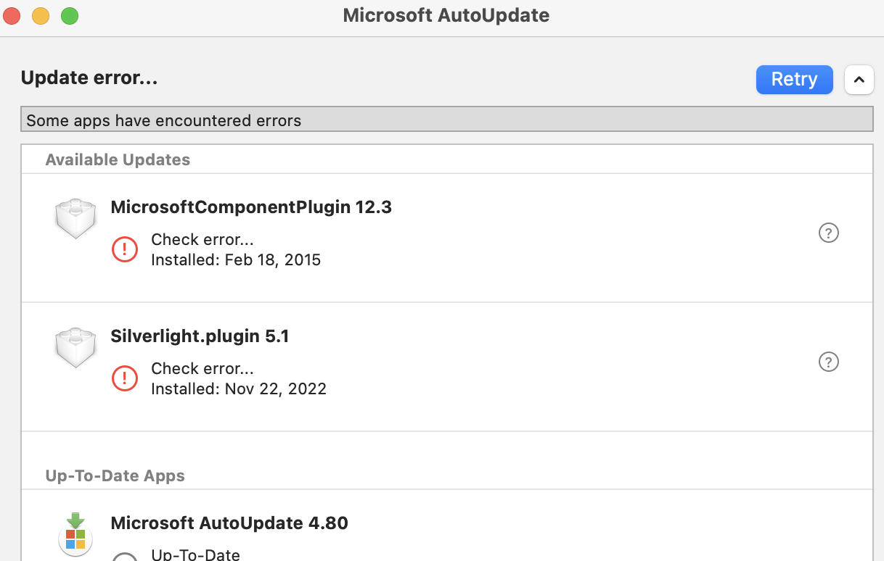Click the red error icon for Silverlight.plugin
The width and height of the screenshot is (884, 561).
click(x=125, y=378)
